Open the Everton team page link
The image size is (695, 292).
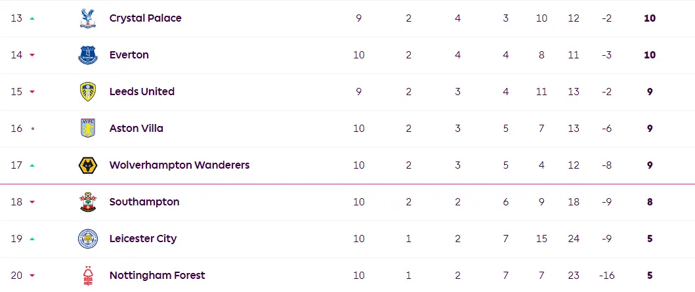[x=129, y=55]
